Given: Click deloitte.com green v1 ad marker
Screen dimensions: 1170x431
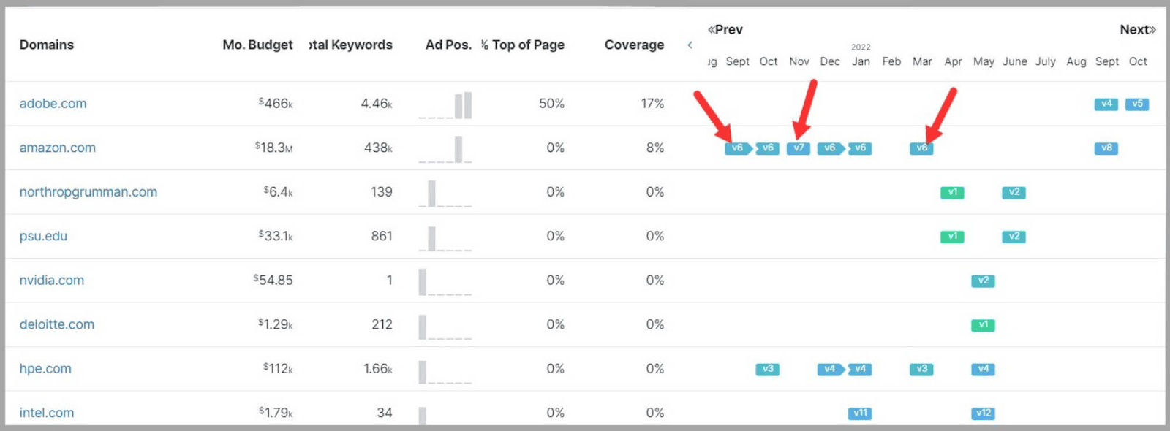Looking at the screenshot, I should [x=983, y=325].
